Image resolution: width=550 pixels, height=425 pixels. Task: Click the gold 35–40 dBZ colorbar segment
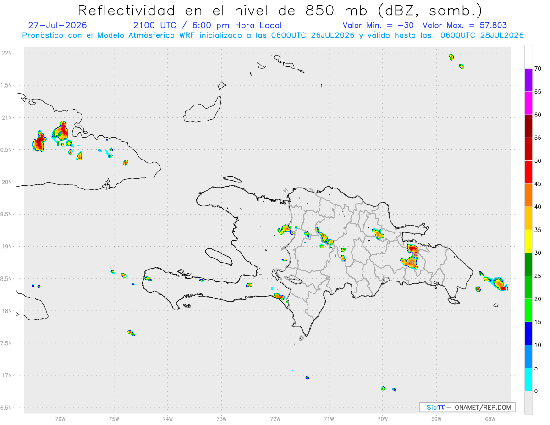[x=528, y=218]
